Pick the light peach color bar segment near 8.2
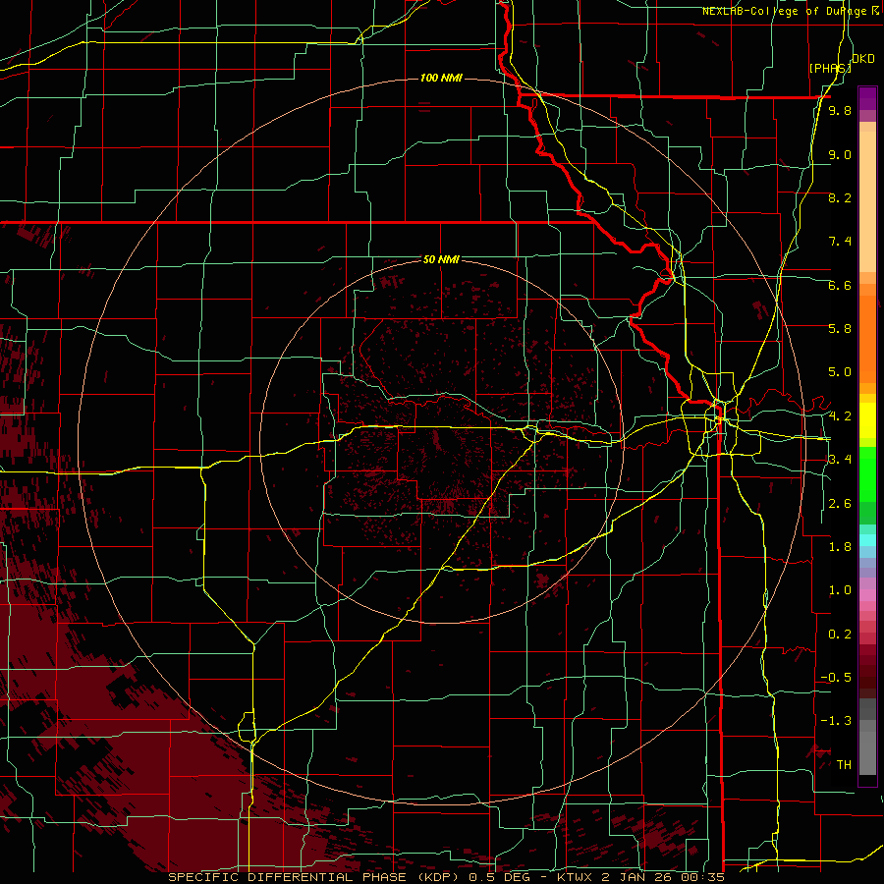The width and height of the screenshot is (884, 884). coord(867,201)
